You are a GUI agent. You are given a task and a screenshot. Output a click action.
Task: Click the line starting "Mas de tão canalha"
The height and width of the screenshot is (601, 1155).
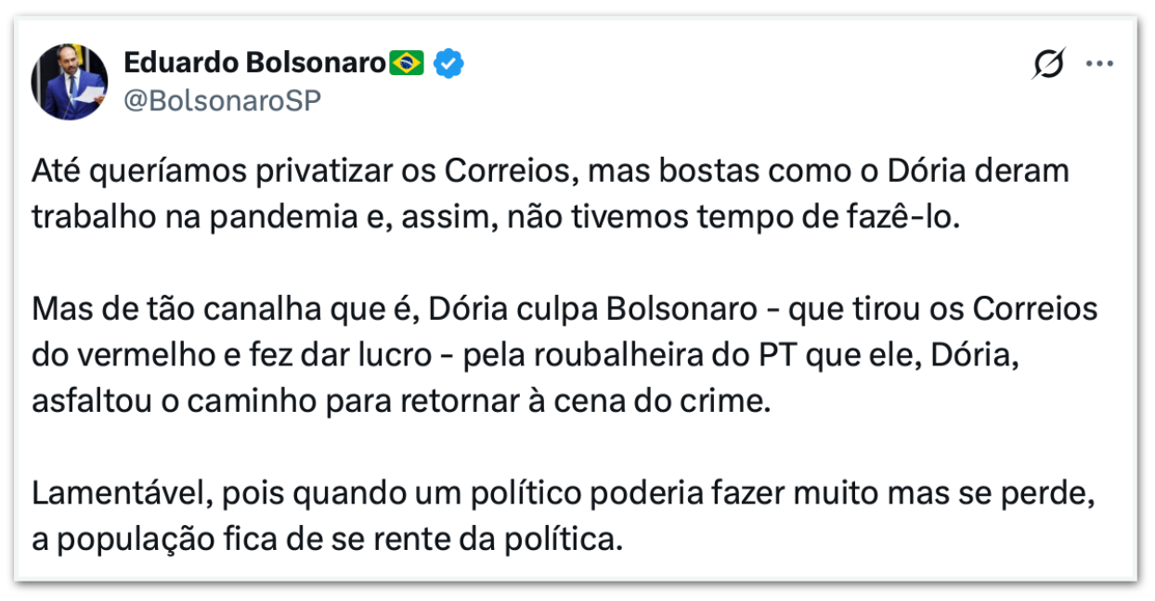pos(565,310)
